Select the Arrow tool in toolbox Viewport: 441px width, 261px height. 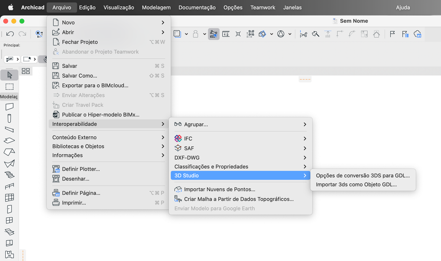coord(9,75)
